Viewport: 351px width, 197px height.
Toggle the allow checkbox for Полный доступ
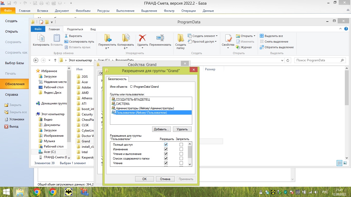coord(166,145)
